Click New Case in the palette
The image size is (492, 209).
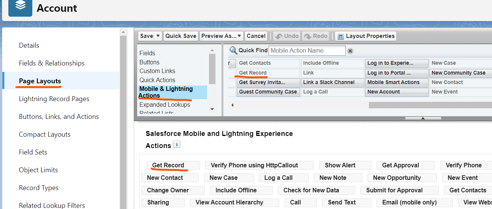point(461,63)
